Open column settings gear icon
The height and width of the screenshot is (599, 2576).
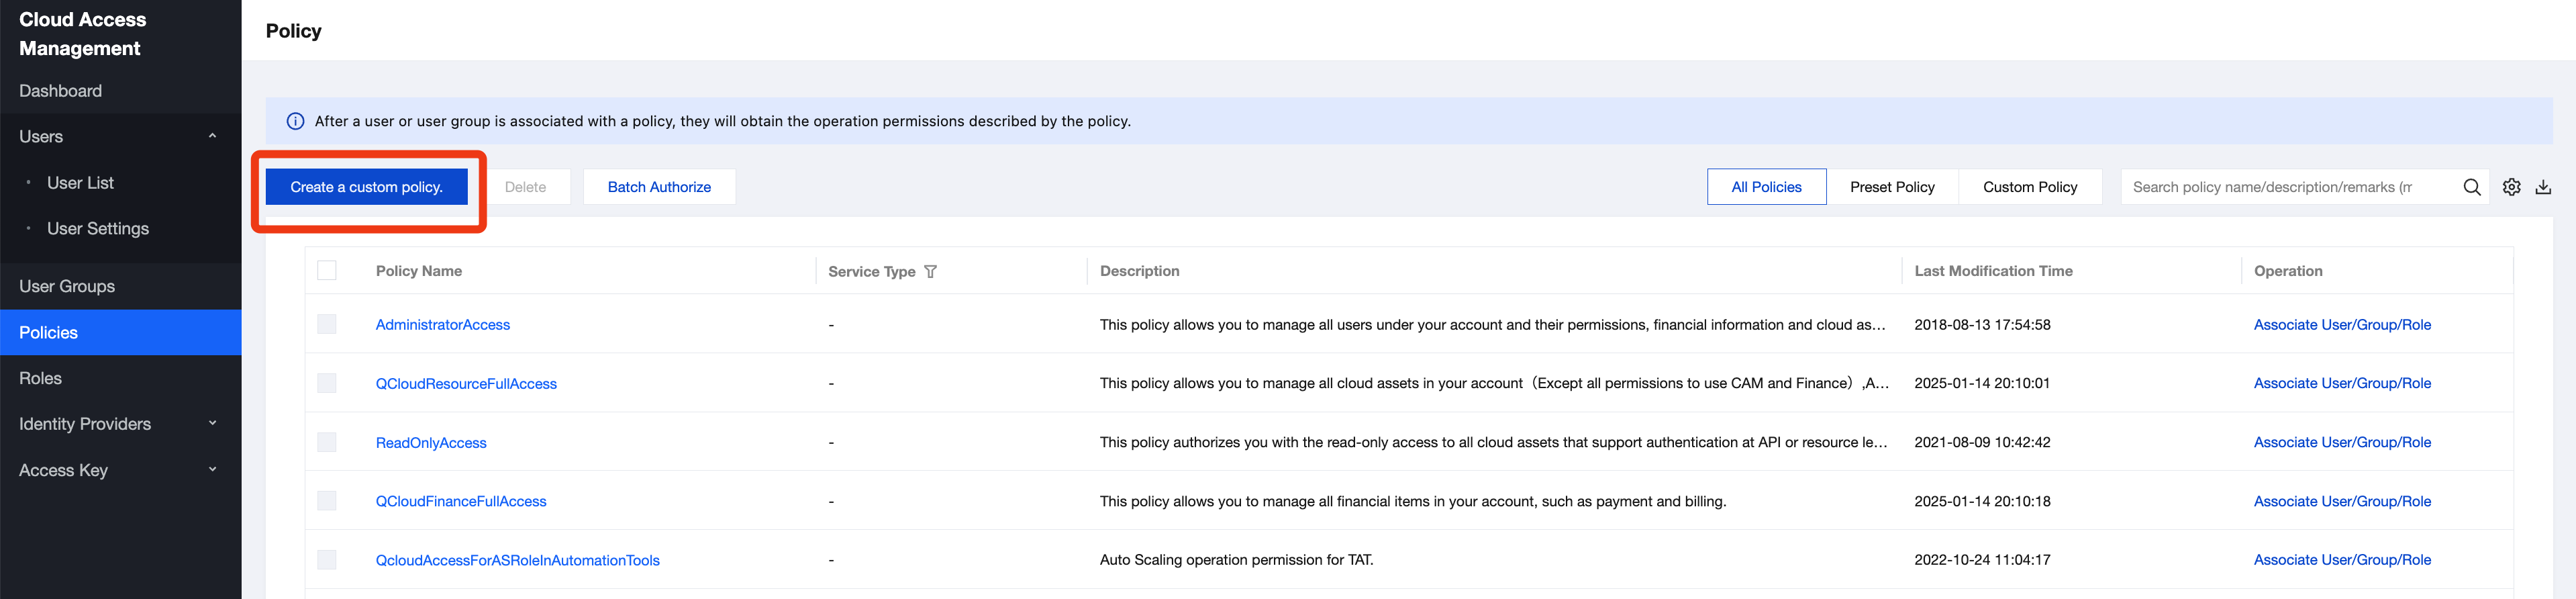2511,187
